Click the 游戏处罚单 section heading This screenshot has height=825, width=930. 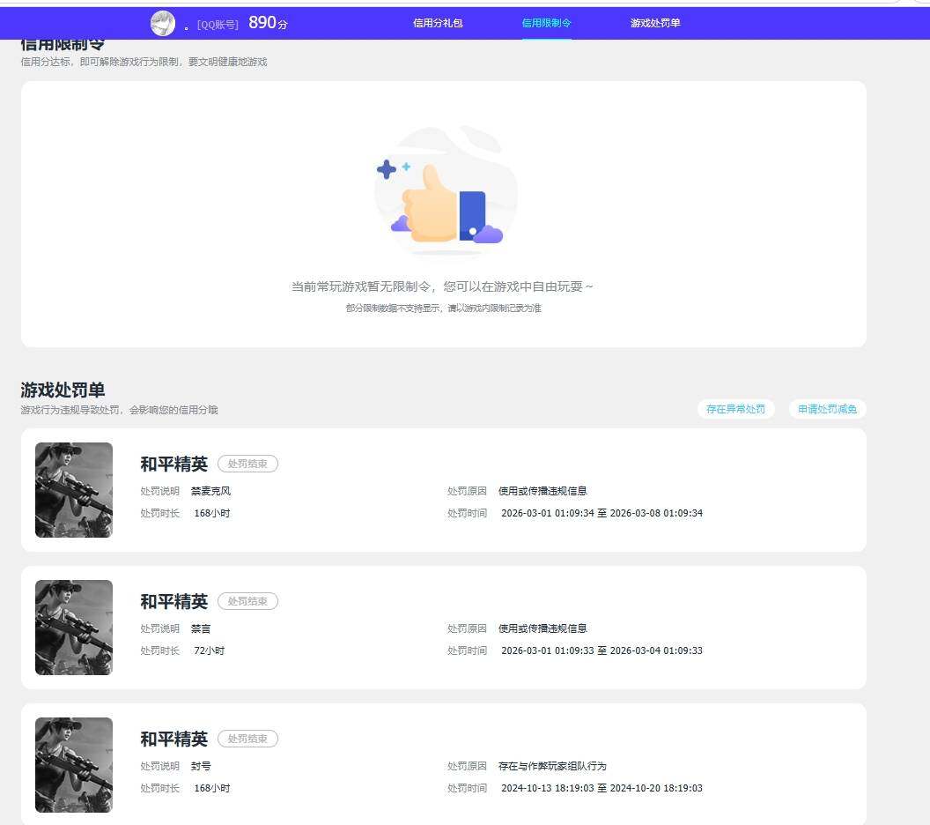point(63,390)
